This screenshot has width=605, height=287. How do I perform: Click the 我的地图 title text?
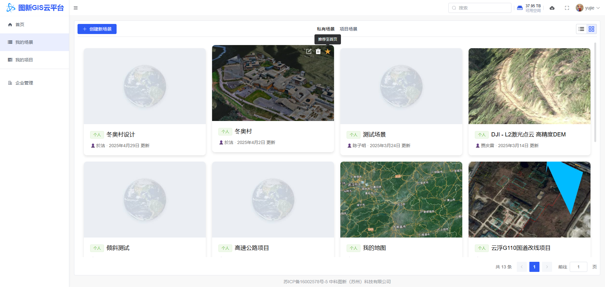374,248
